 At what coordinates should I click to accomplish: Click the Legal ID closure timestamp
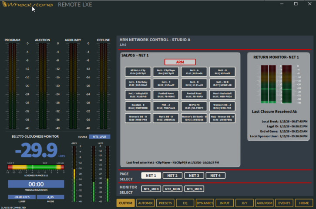[293, 126]
